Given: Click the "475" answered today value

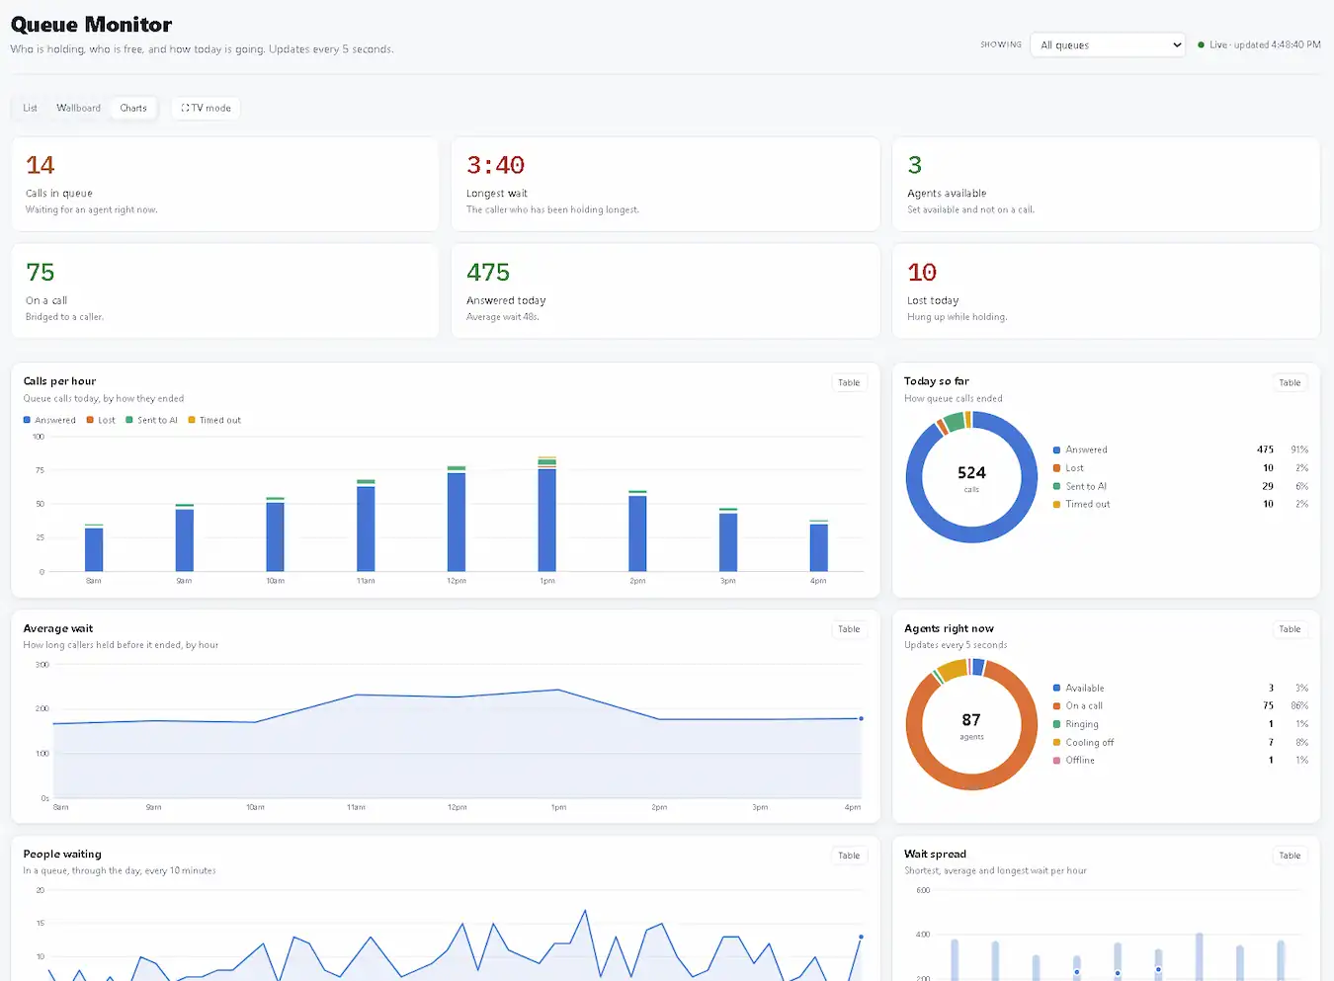Looking at the screenshot, I should pos(488,272).
